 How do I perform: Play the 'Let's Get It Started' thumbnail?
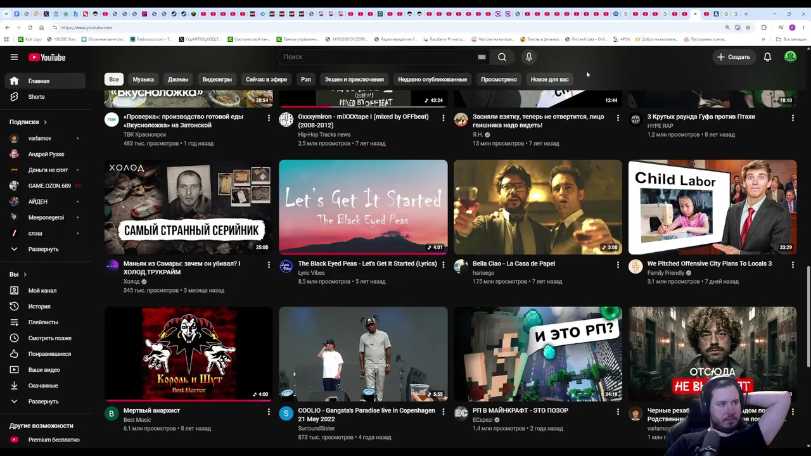pyautogui.click(x=363, y=207)
